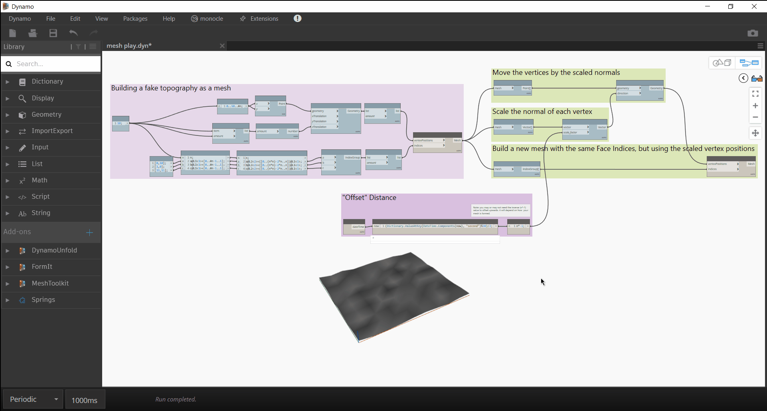Select the 3D mesh topography preview
Viewport: 767px width, 411px height.
pos(394,296)
